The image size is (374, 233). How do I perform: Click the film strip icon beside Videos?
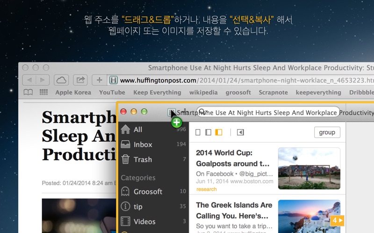125,221
